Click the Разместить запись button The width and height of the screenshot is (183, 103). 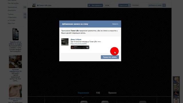[110, 57]
